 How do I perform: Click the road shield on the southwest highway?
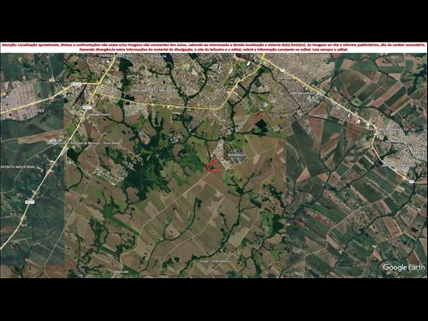click(x=29, y=202)
